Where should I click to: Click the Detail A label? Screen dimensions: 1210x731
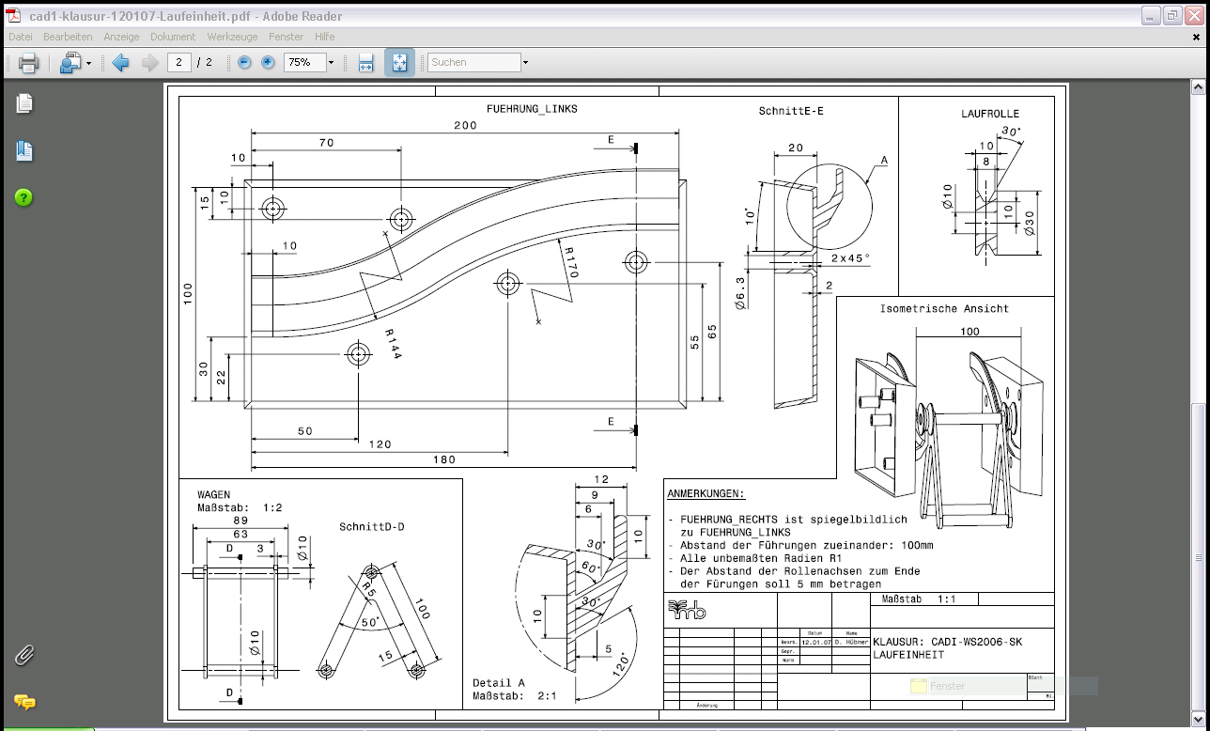tap(499, 683)
